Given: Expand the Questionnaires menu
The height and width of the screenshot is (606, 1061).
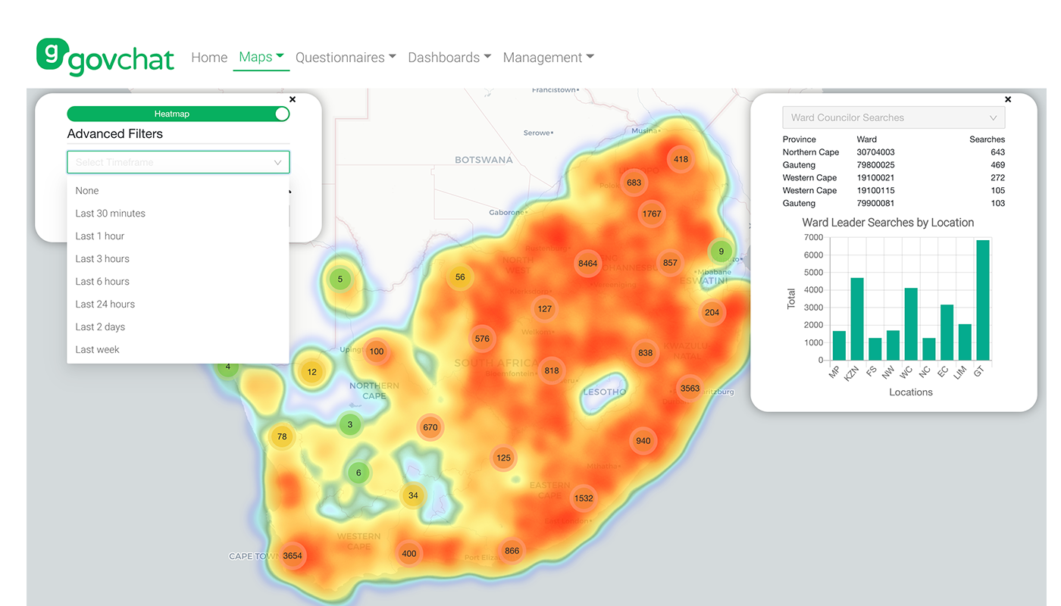Looking at the screenshot, I should [x=346, y=58].
